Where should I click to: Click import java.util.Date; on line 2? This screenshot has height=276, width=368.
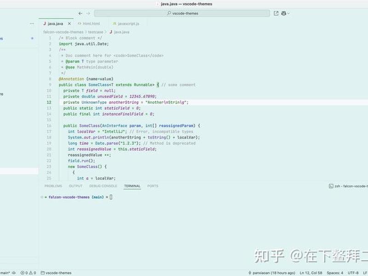84,44
